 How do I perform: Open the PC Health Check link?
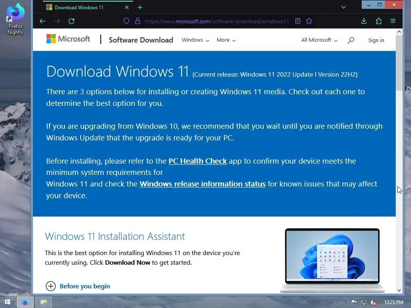pyautogui.click(x=197, y=161)
